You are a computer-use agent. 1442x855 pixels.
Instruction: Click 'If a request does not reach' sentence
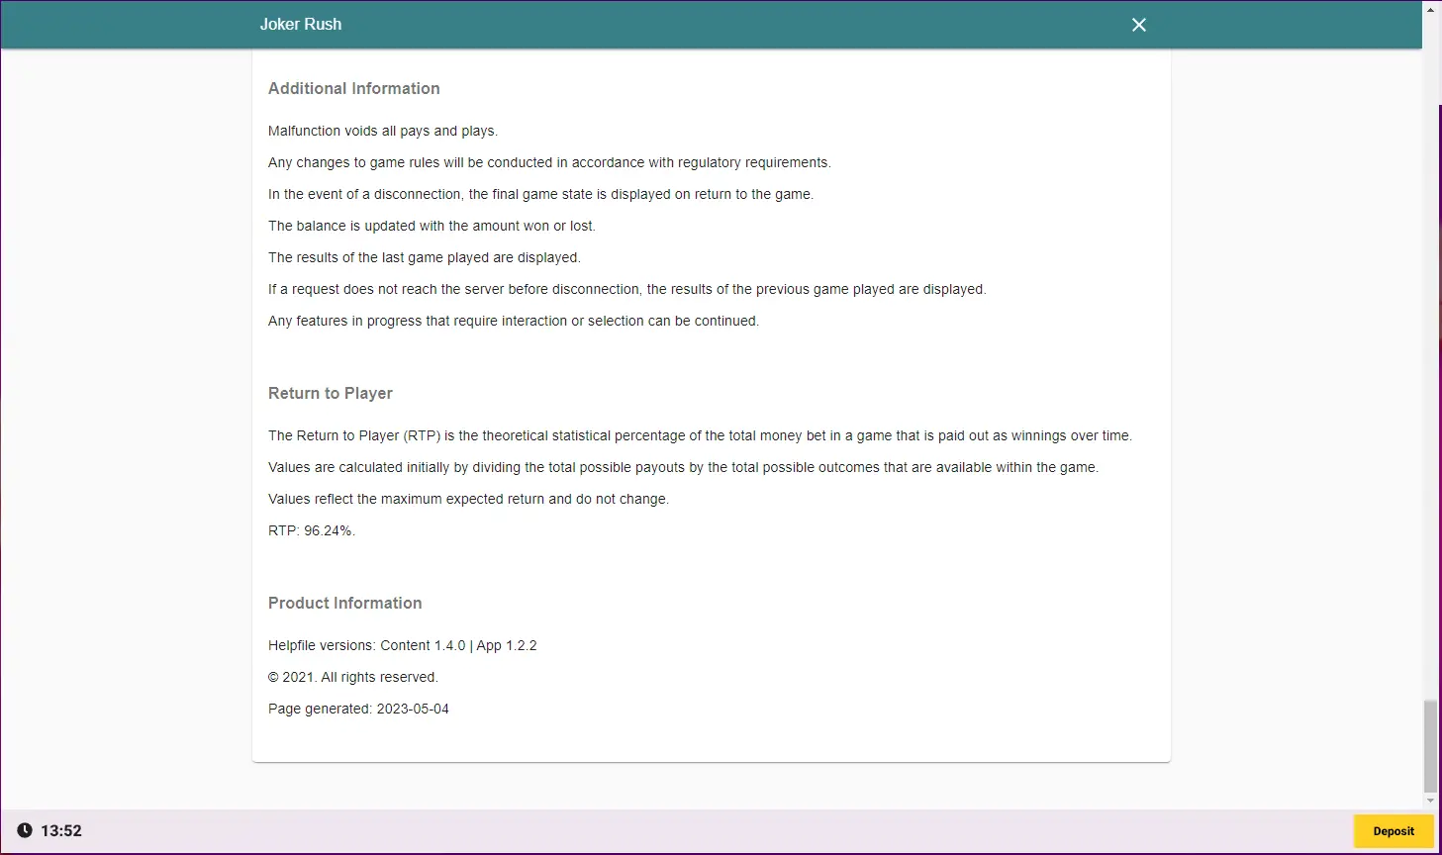tap(627, 289)
